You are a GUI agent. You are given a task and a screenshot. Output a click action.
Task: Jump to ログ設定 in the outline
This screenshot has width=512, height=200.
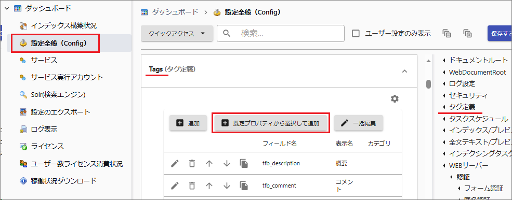pyautogui.click(x=462, y=84)
